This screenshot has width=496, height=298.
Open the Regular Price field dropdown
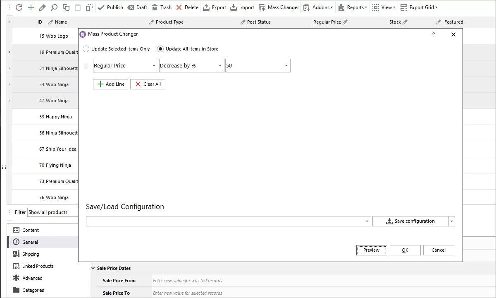(x=153, y=65)
